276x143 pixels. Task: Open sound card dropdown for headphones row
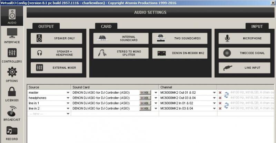pyautogui.click(x=156, y=98)
